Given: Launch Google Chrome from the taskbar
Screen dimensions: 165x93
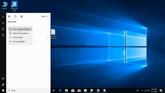Looking at the screenshot, I should click(98, 90).
